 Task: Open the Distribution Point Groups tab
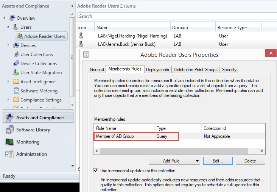coord(195,69)
